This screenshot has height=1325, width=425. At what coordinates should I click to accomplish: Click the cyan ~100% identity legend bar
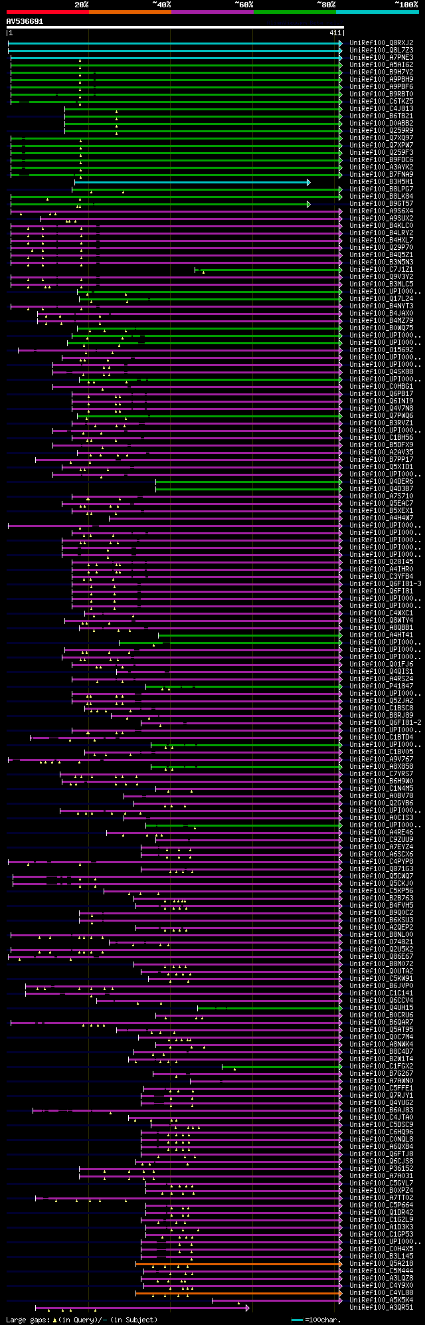(377, 12)
